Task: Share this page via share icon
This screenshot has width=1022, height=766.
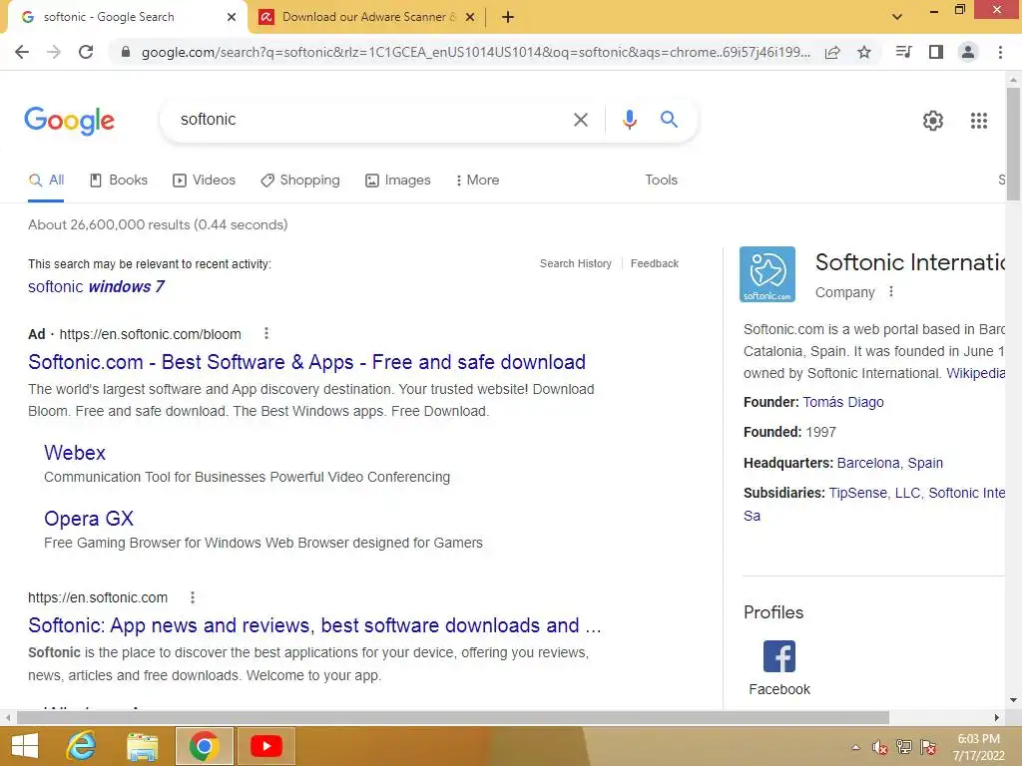Action: [x=832, y=52]
